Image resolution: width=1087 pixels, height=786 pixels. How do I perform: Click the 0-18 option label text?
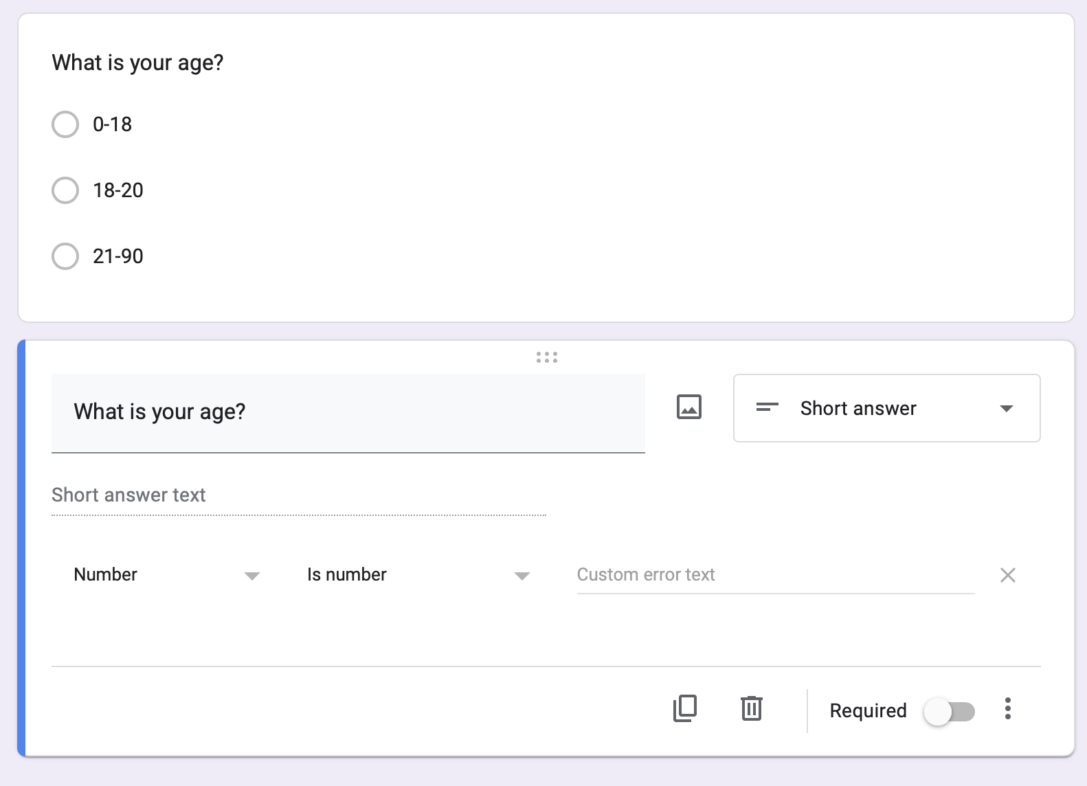[113, 124]
